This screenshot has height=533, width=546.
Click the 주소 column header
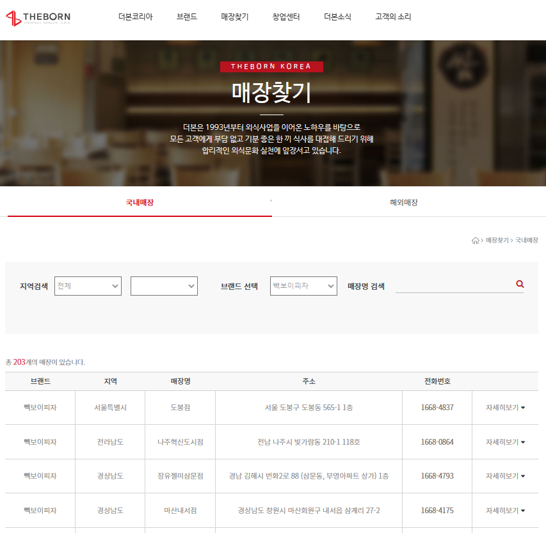(309, 381)
